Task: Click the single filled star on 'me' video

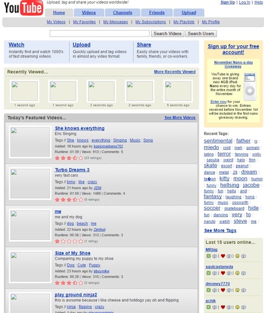Action: point(57,241)
